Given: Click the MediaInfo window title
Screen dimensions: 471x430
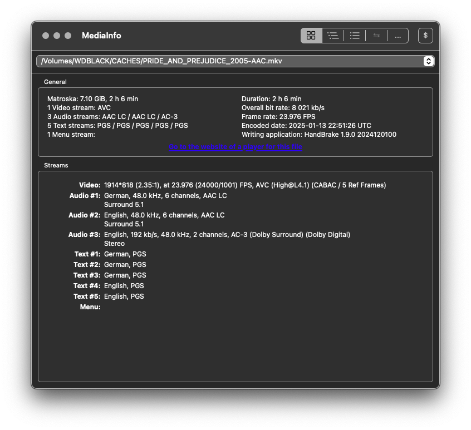Looking at the screenshot, I should click(101, 36).
